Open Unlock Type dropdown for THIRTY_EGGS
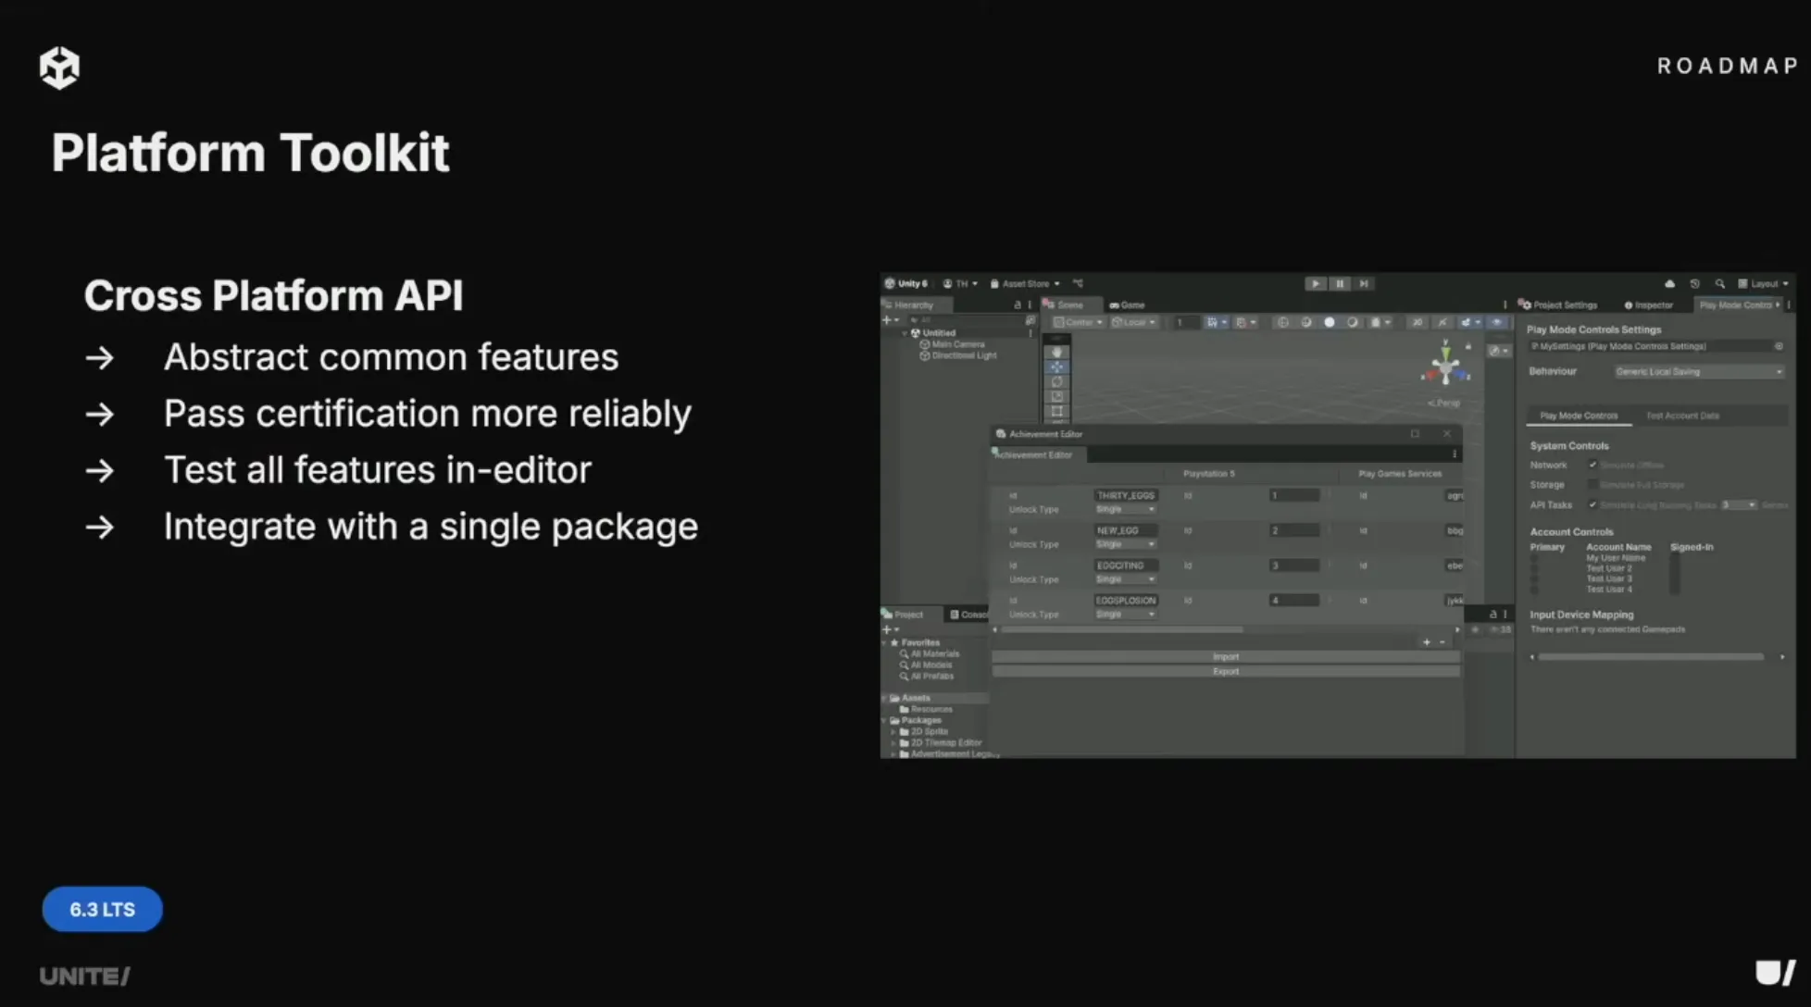The image size is (1811, 1007). point(1125,509)
